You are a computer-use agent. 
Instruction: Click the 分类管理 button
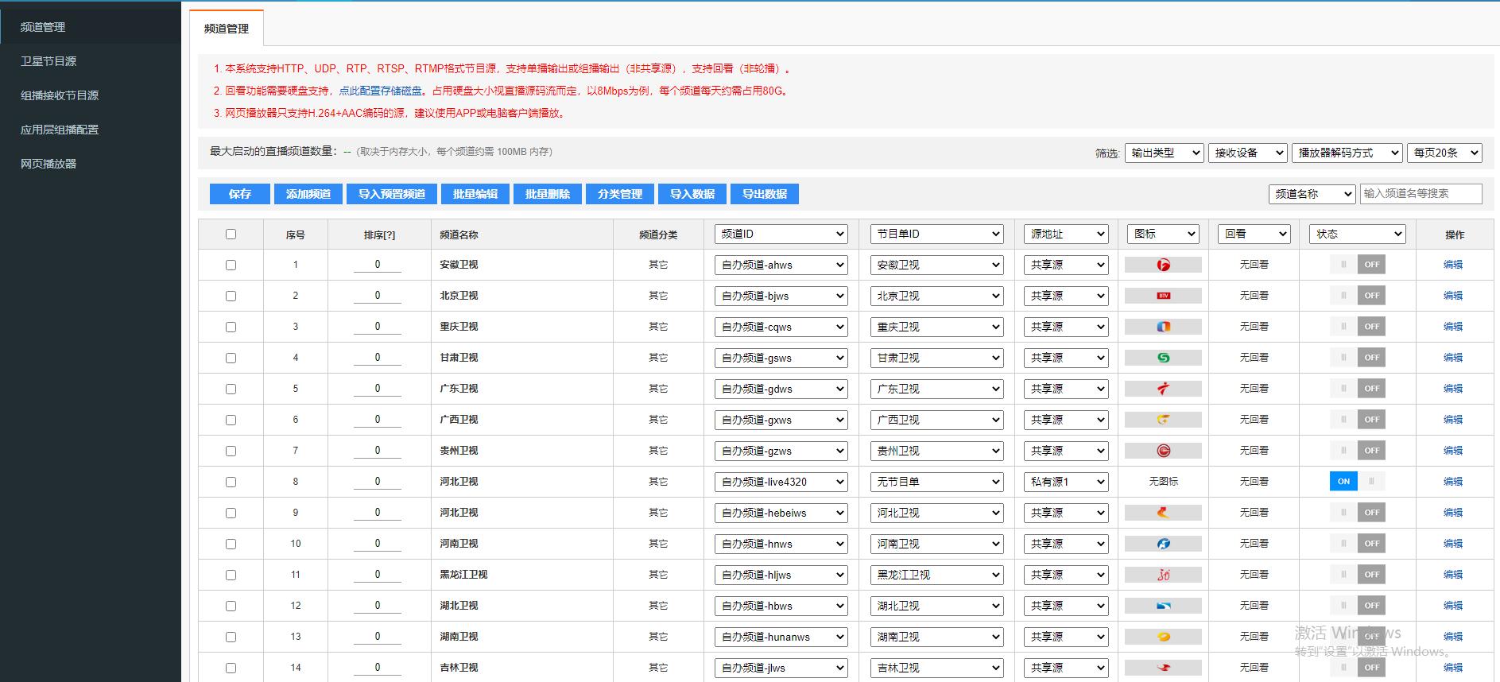click(x=620, y=194)
